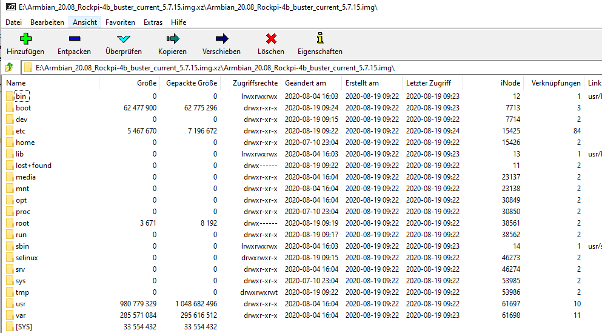
Task: Click the red X Löschen icon
Action: [270, 39]
